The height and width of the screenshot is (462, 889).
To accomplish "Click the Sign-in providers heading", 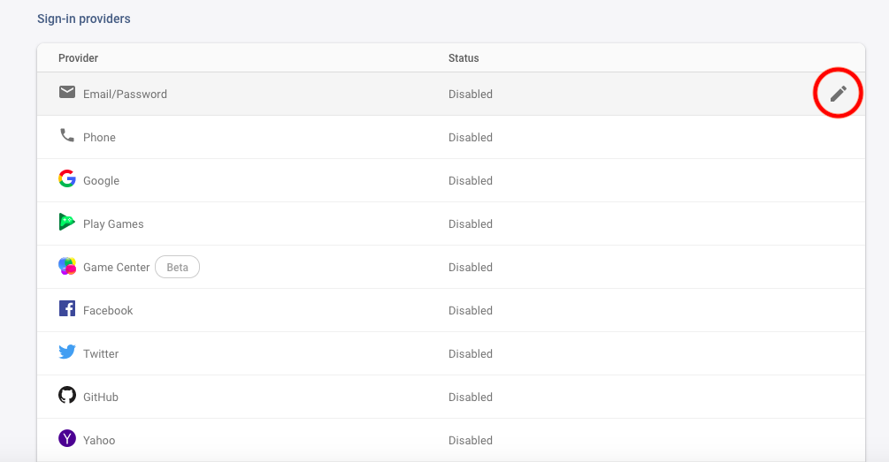I will (83, 19).
